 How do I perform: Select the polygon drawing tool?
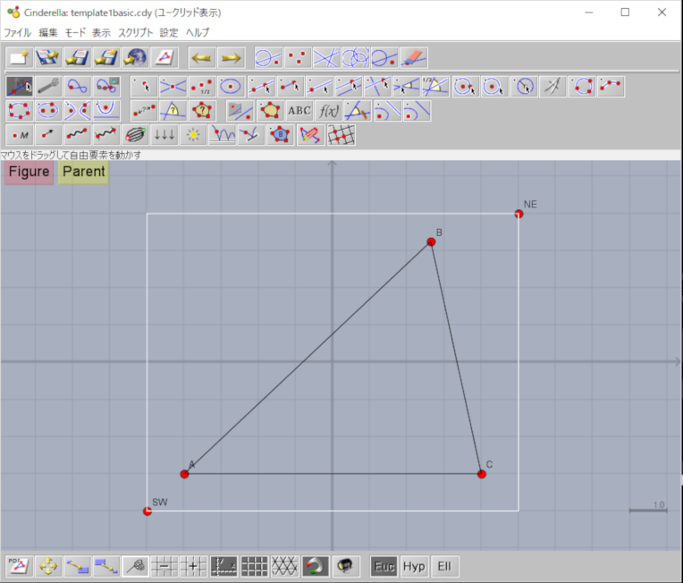pos(270,111)
